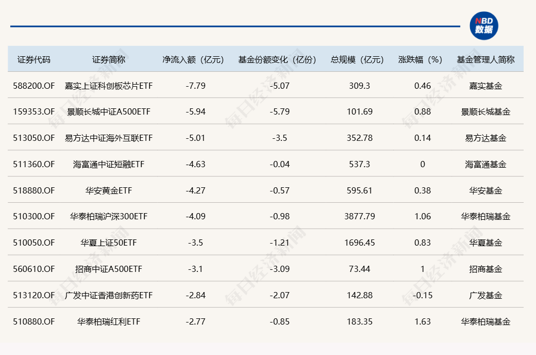This screenshot has width=536, height=355.
Task: Select the 证券简称 column header
Action: pyautogui.click(x=109, y=59)
